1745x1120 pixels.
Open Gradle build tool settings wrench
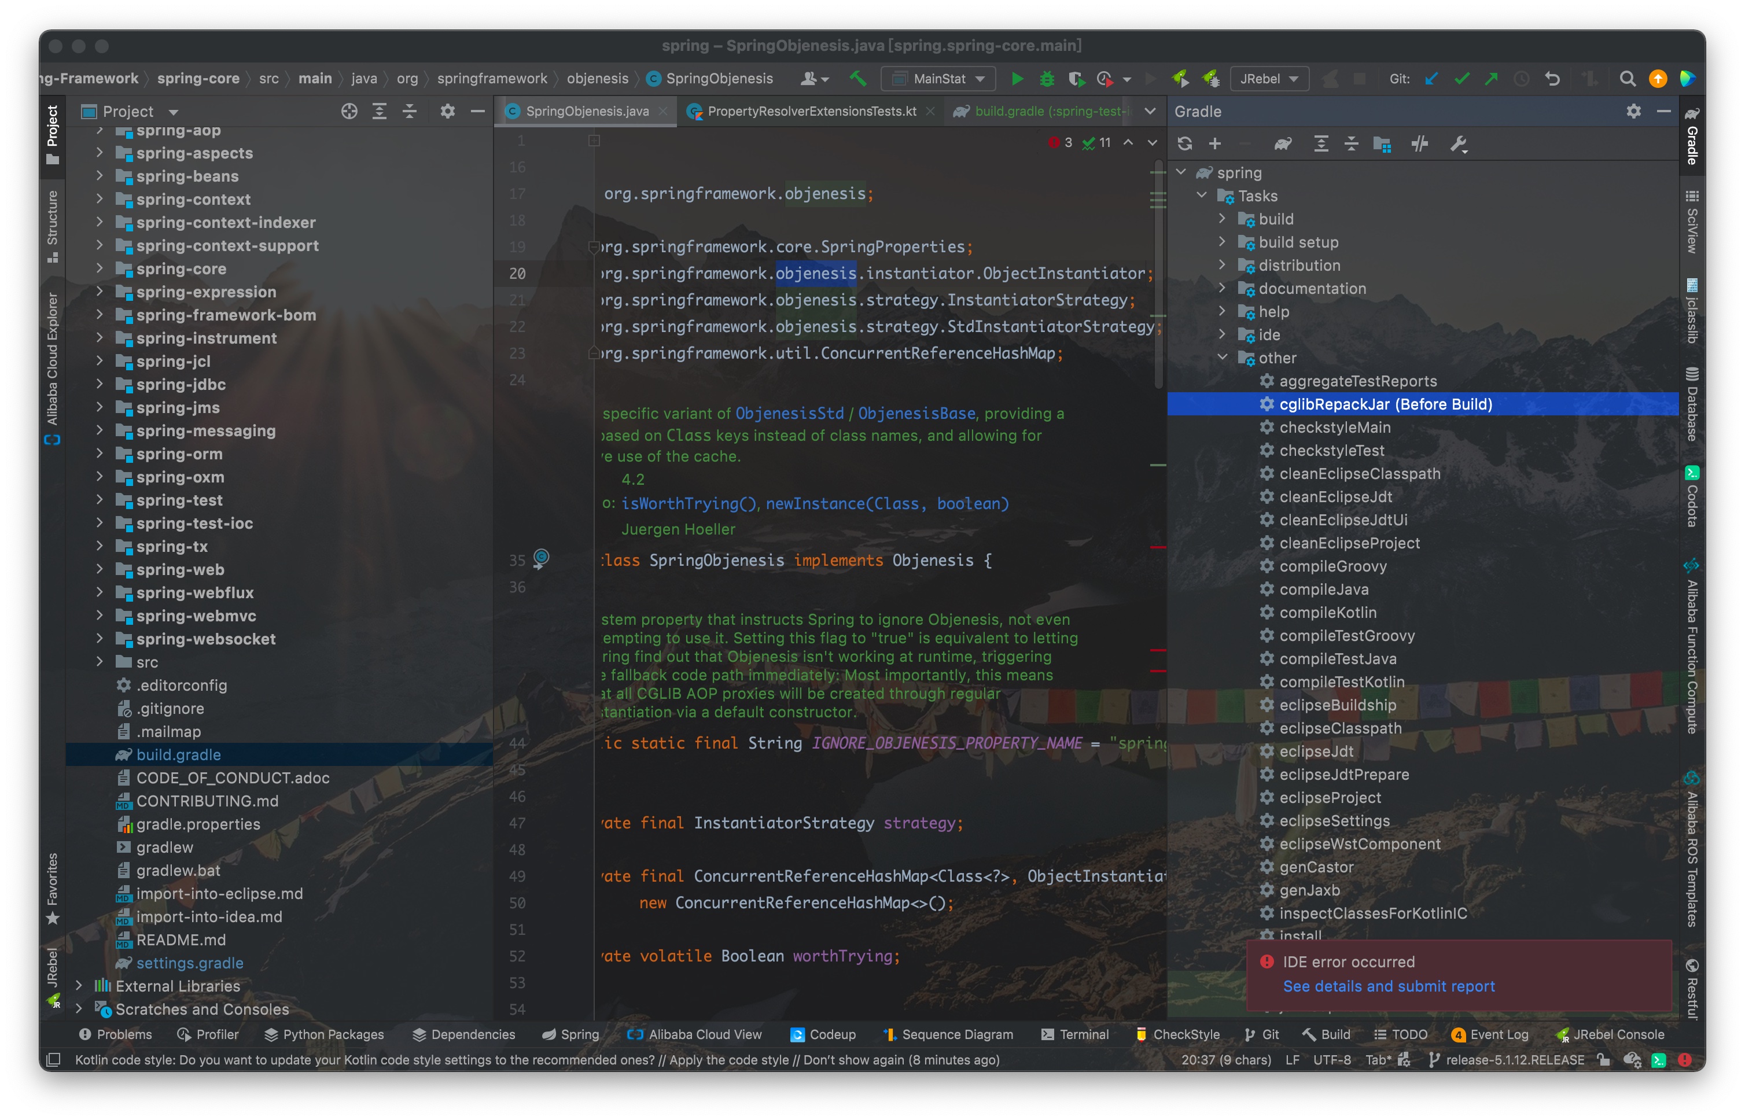pos(1457,143)
